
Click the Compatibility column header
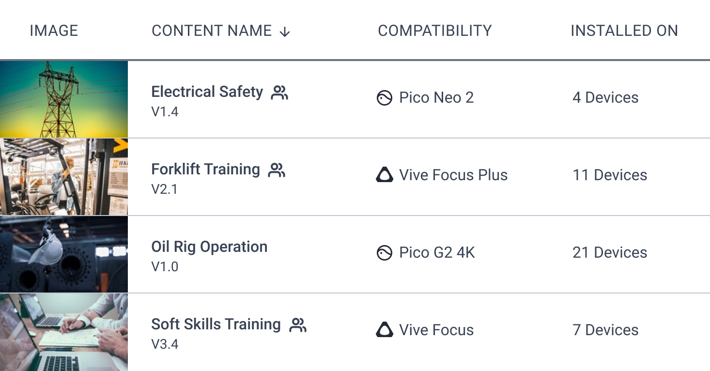[x=434, y=31]
